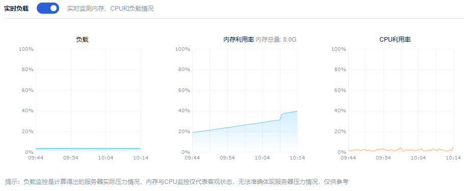Click the 提示 hint text at bottom

coord(176,181)
